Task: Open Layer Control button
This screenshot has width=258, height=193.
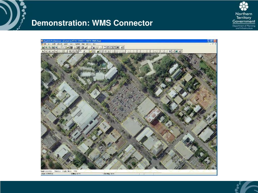Action: click(x=98, y=51)
